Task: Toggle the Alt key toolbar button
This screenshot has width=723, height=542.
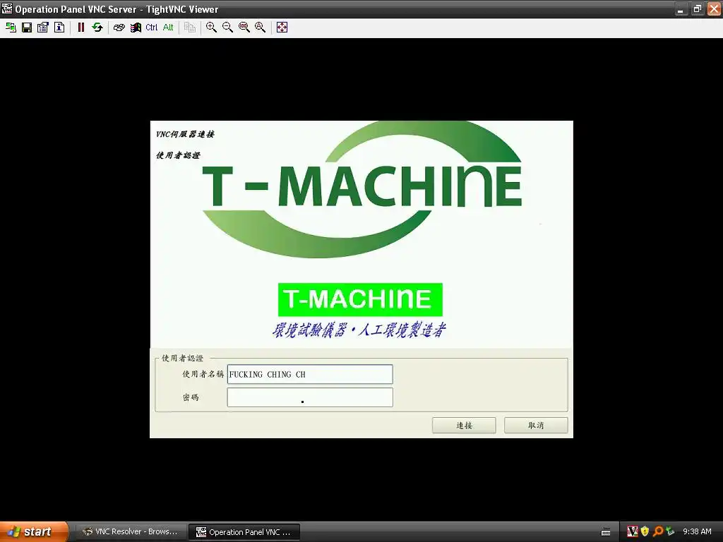Action: tap(168, 28)
